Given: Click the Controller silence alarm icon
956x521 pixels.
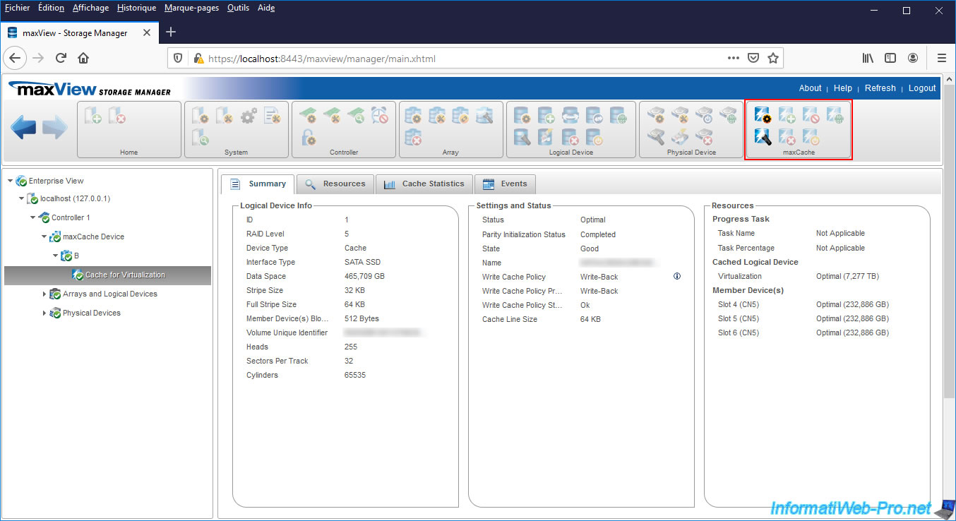Looking at the screenshot, I should tap(378, 115).
